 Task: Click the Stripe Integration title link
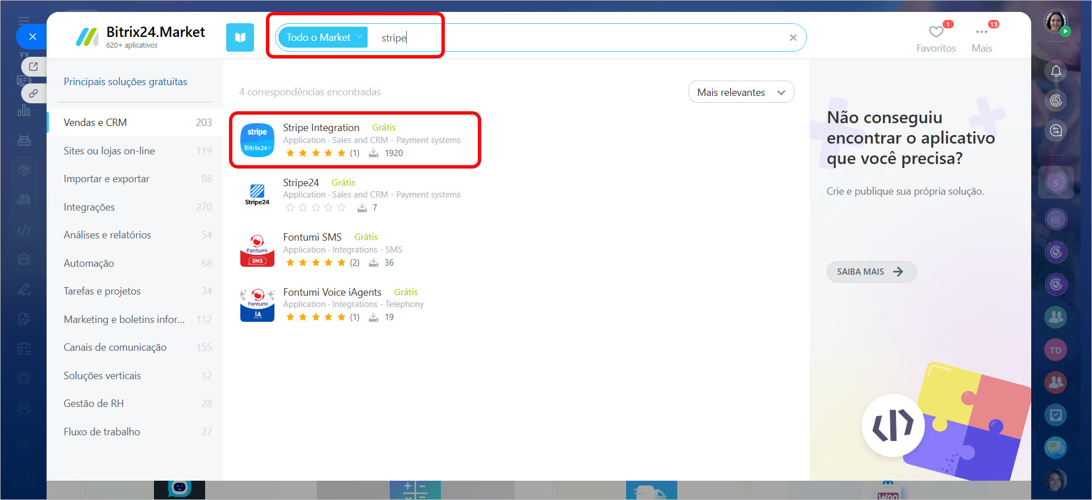(321, 128)
